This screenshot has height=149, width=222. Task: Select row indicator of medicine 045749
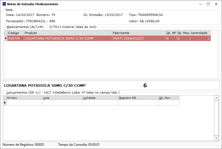(x=6, y=38)
